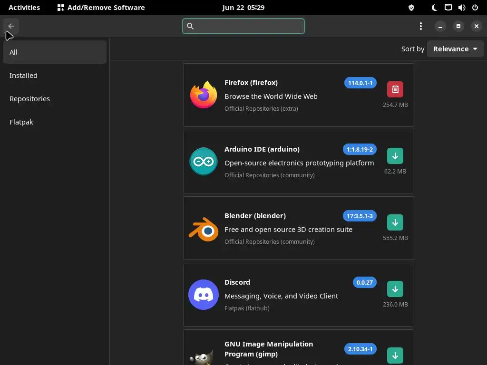Screen dimensions: 487x365
Task: Open GNU Image Manipulation Program title
Action: click(269, 349)
